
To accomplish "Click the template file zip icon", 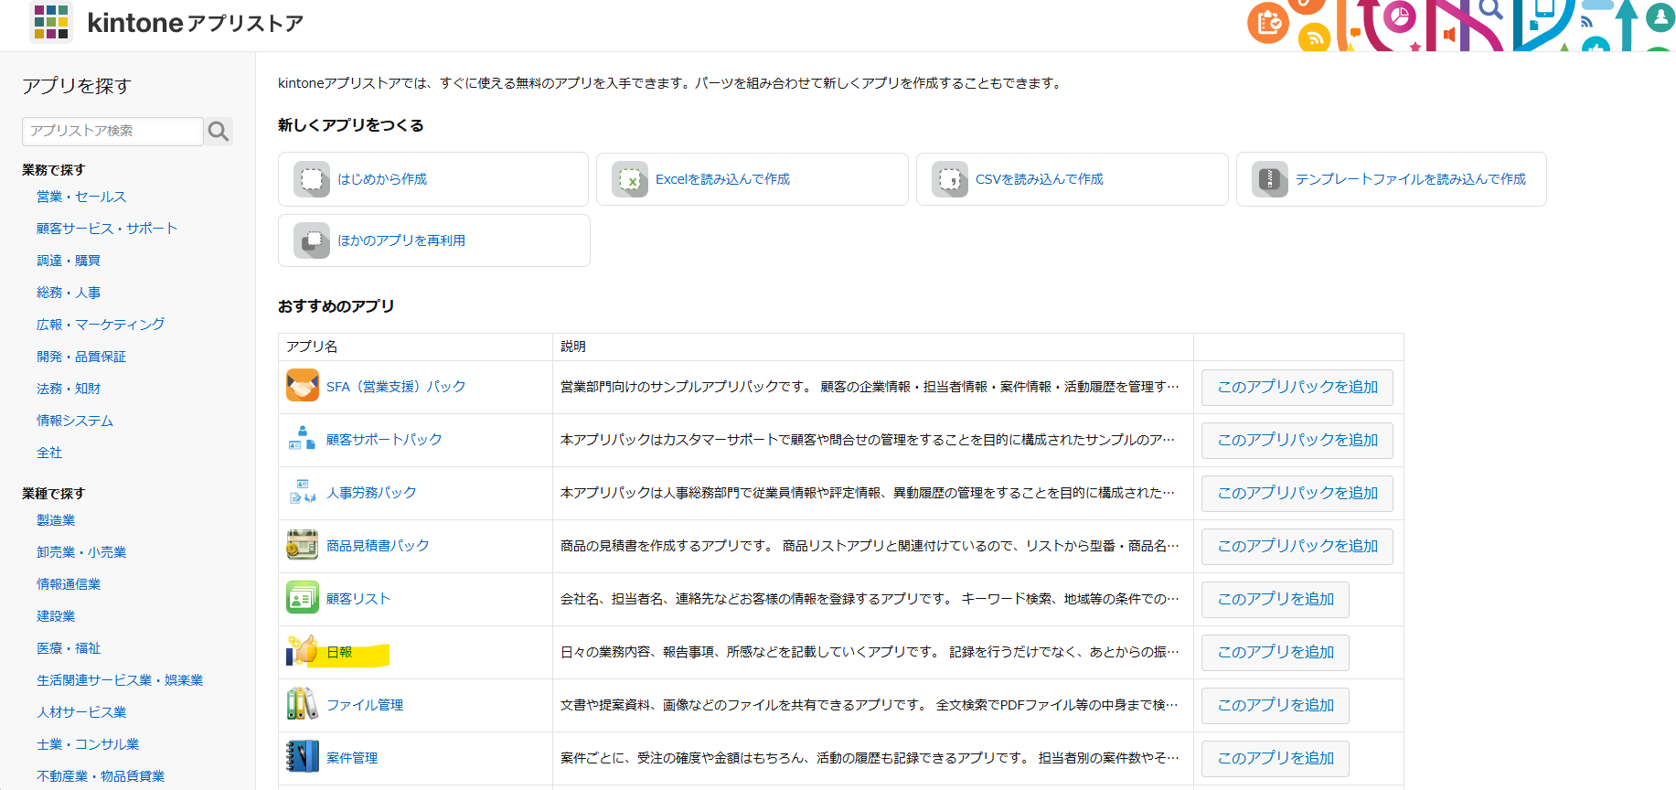I will point(1270,179).
